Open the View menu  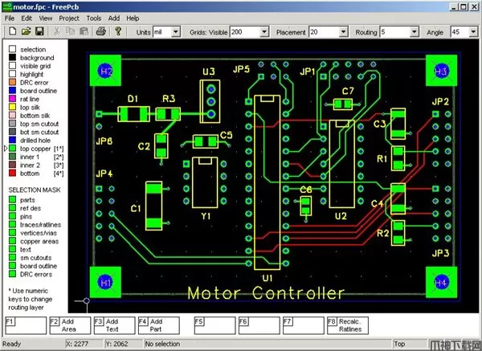(46, 18)
